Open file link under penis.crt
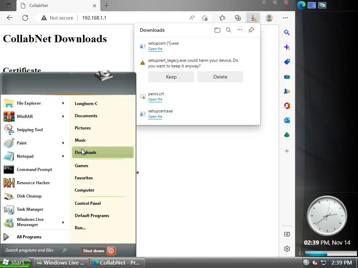The image size is (358, 268). coord(155,99)
